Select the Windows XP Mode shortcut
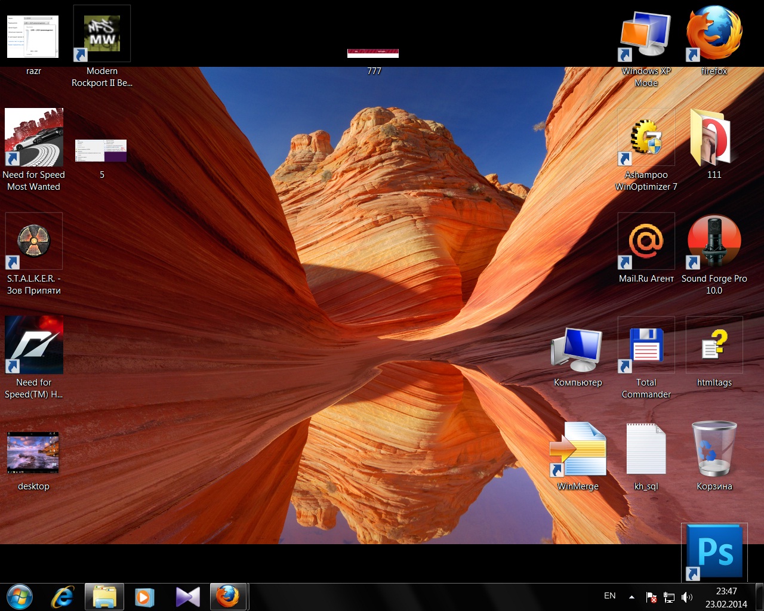The width and height of the screenshot is (764, 611). click(646, 36)
